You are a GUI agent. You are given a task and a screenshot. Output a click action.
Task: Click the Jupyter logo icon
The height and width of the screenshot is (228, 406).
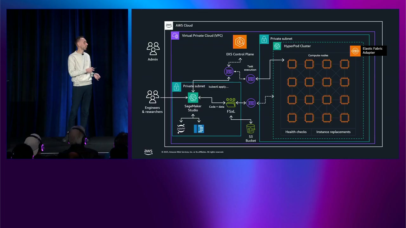pos(181,129)
